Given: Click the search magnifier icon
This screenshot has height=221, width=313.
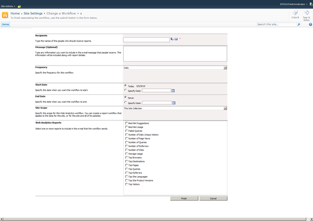Looking at the screenshot, I should [299, 24].
